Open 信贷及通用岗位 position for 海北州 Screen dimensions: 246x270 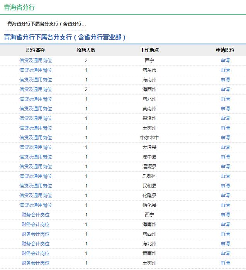coord(36,99)
